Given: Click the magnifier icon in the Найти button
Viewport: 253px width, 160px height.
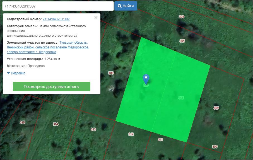Looking at the screenshot, I should [x=119, y=6].
